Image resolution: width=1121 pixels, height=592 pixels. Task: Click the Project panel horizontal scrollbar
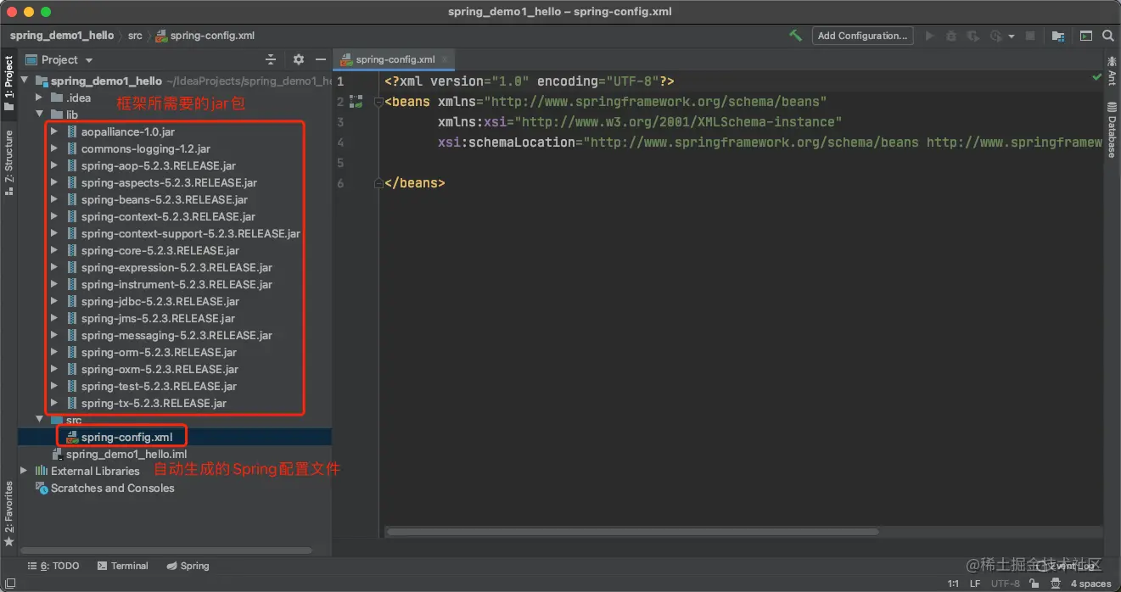165,551
